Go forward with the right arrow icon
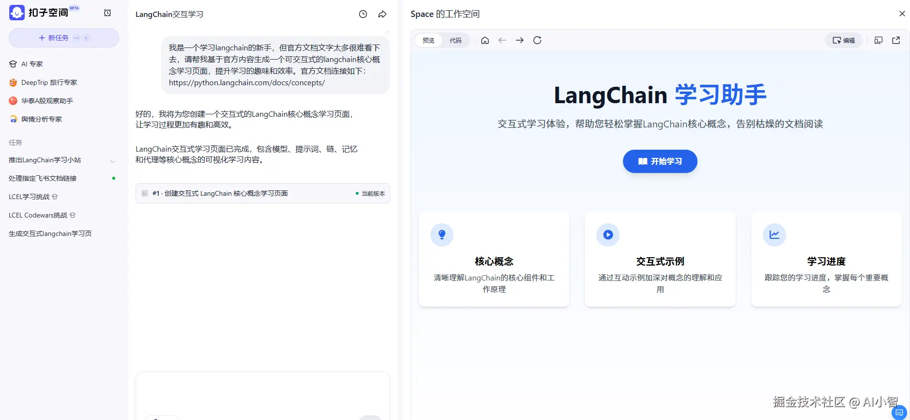 click(x=520, y=40)
